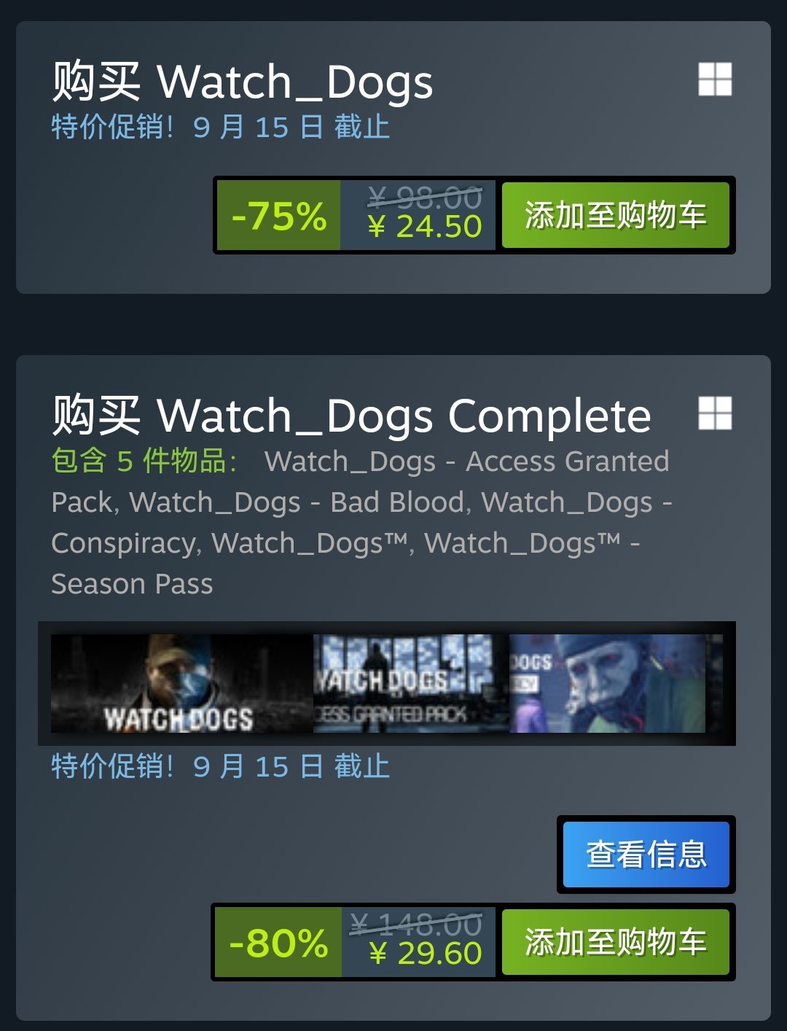787x1031 pixels.
Task: Click the 购买 Watch_Dogs heading
Action: pos(242,81)
